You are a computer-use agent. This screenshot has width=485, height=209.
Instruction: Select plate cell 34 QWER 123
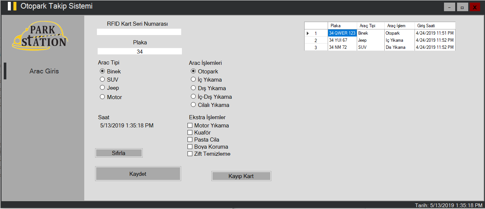(342, 33)
